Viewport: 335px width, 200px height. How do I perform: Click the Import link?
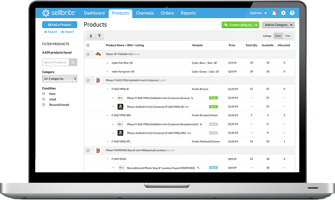point(68,32)
